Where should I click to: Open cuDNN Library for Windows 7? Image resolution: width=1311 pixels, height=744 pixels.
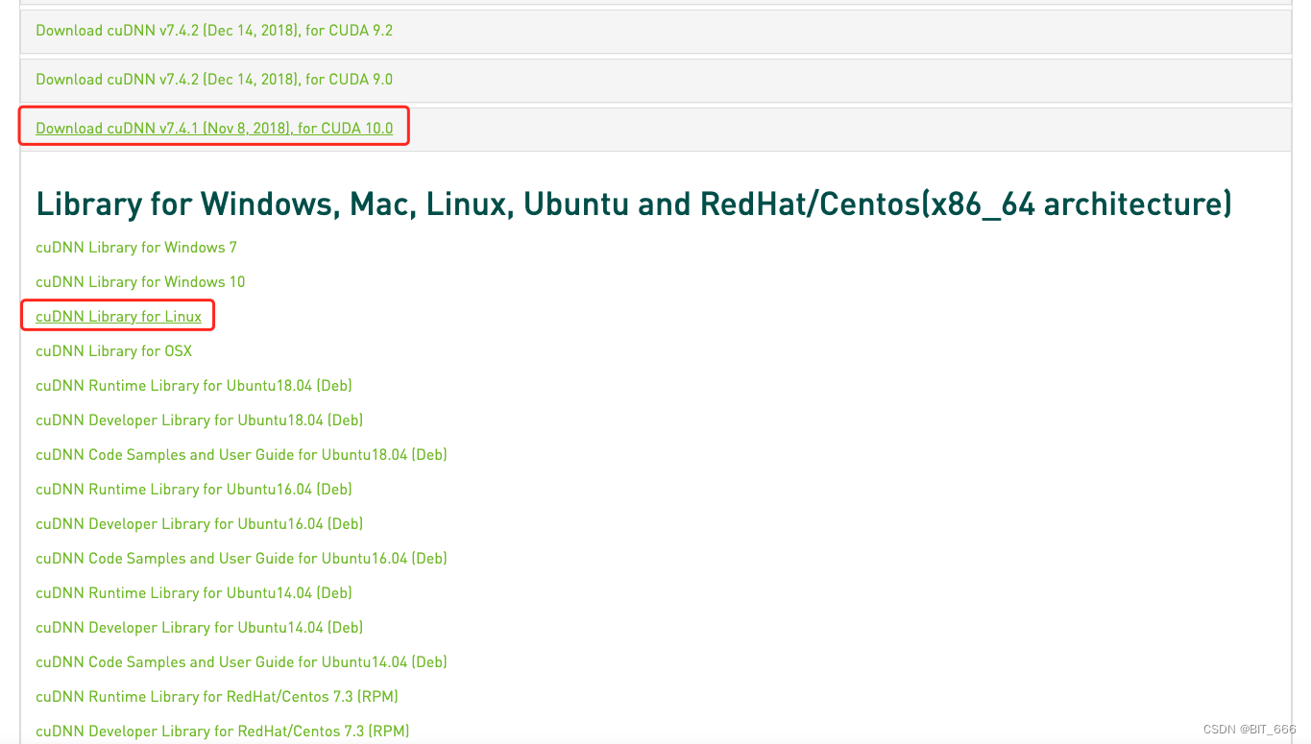click(136, 248)
